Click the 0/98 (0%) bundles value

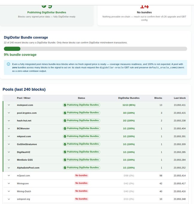pos(129,175)
